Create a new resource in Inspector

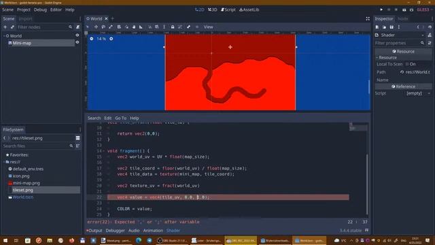tap(377, 27)
